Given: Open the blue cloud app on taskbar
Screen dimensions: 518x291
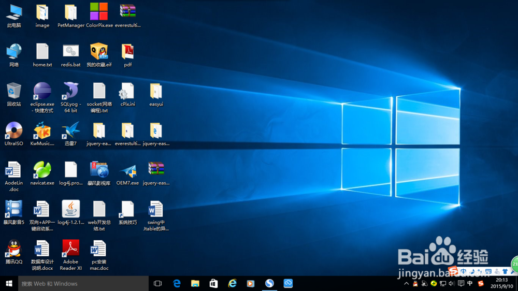Looking at the screenshot, I should (x=288, y=283).
